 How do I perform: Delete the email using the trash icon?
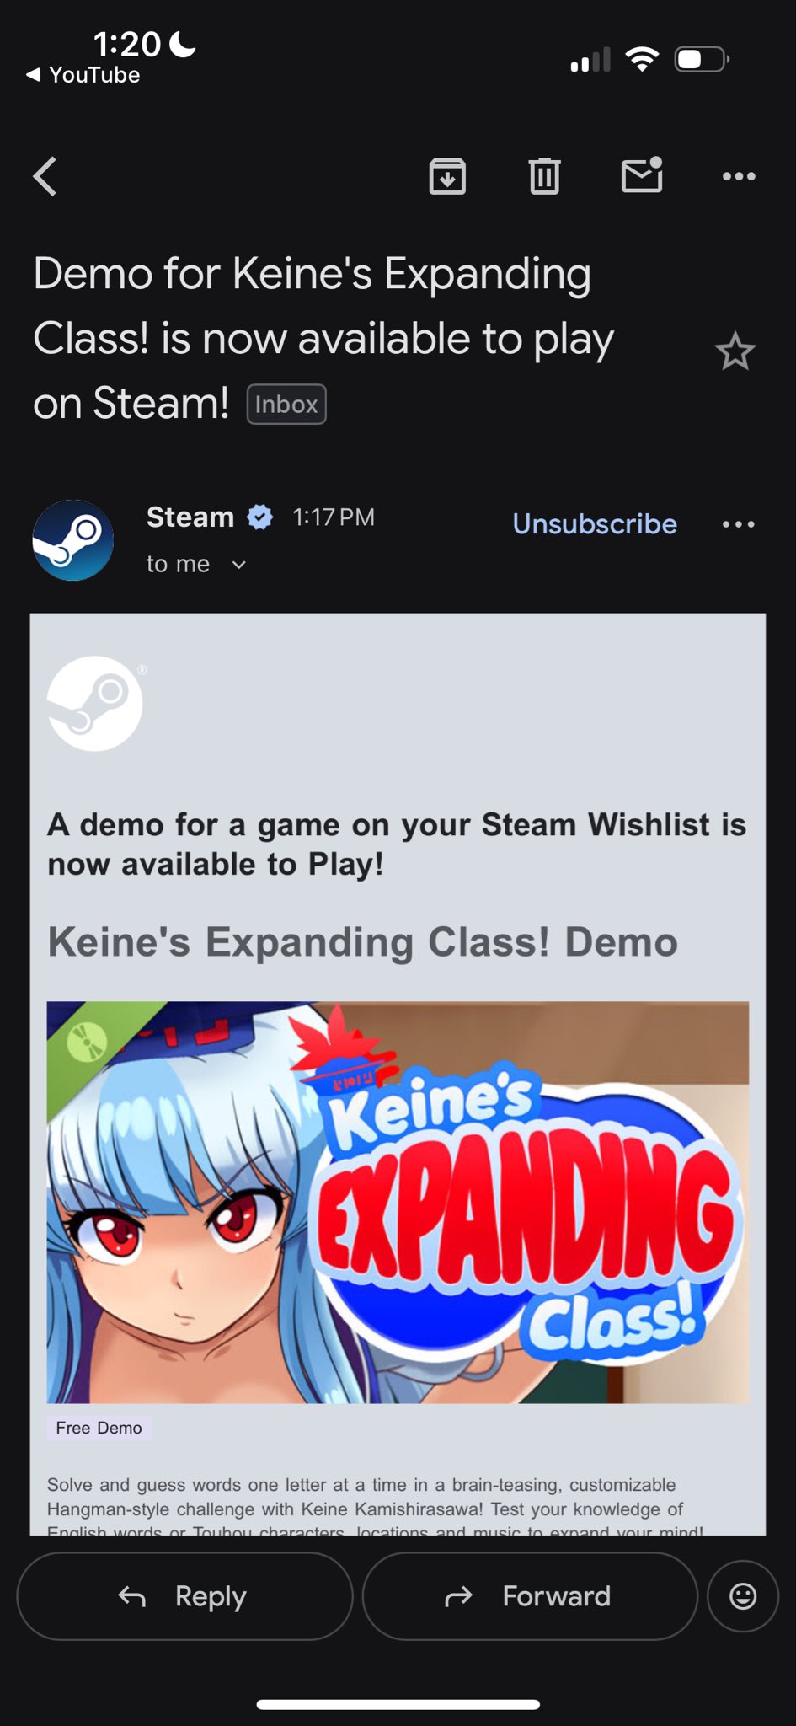point(544,176)
